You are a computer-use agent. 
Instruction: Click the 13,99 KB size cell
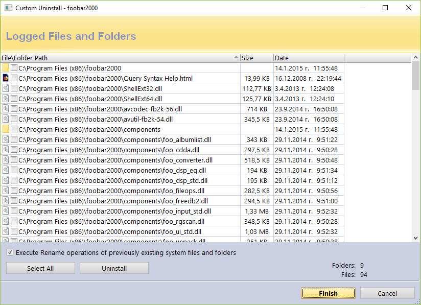[x=256, y=78]
